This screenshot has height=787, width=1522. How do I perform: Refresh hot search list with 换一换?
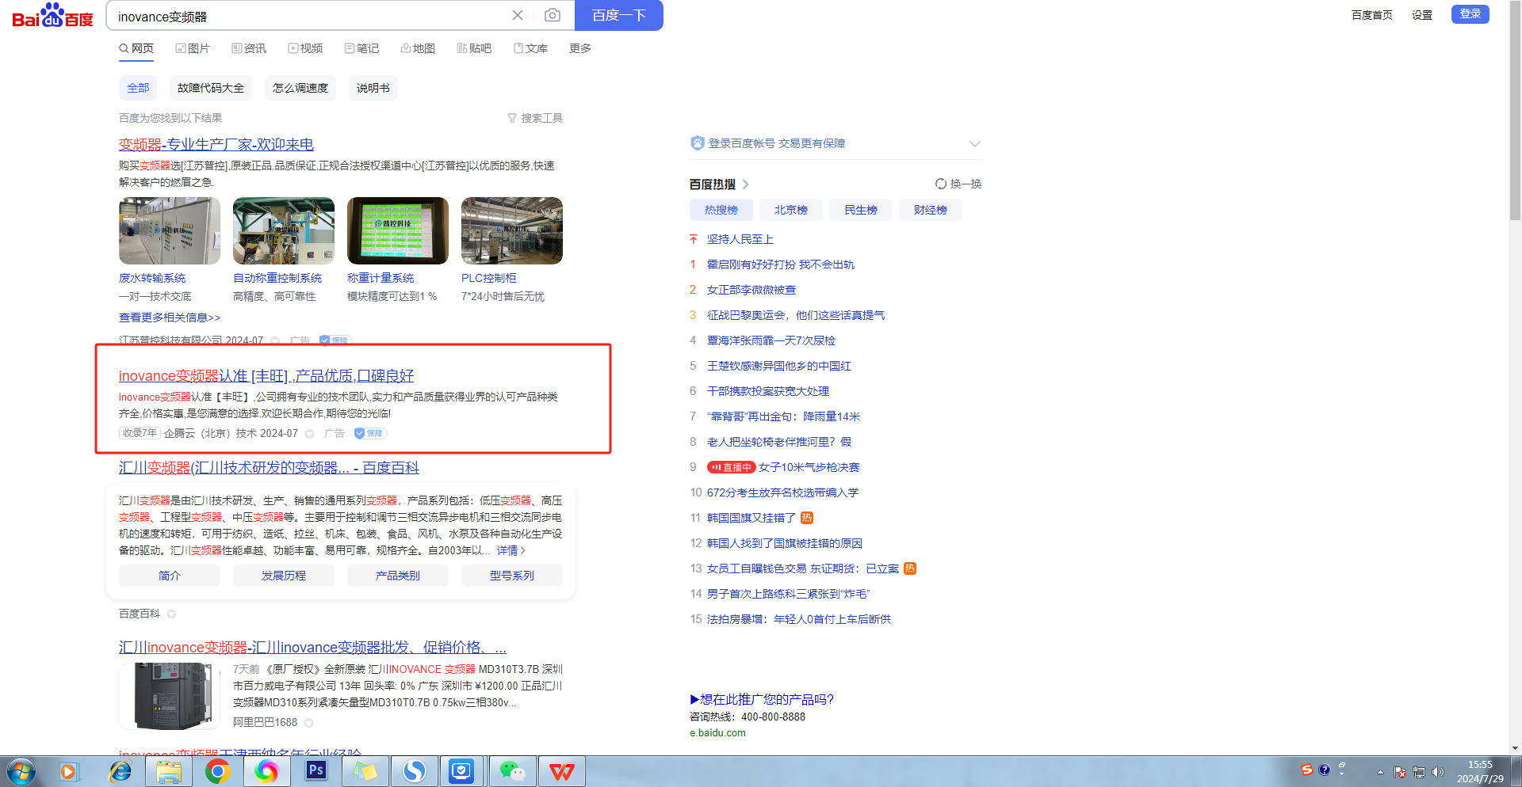tap(958, 184)
